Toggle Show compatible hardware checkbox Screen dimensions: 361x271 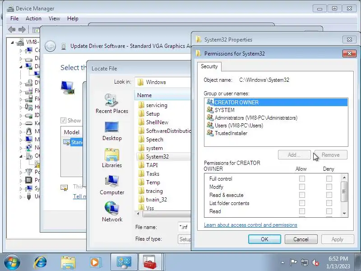63,121
